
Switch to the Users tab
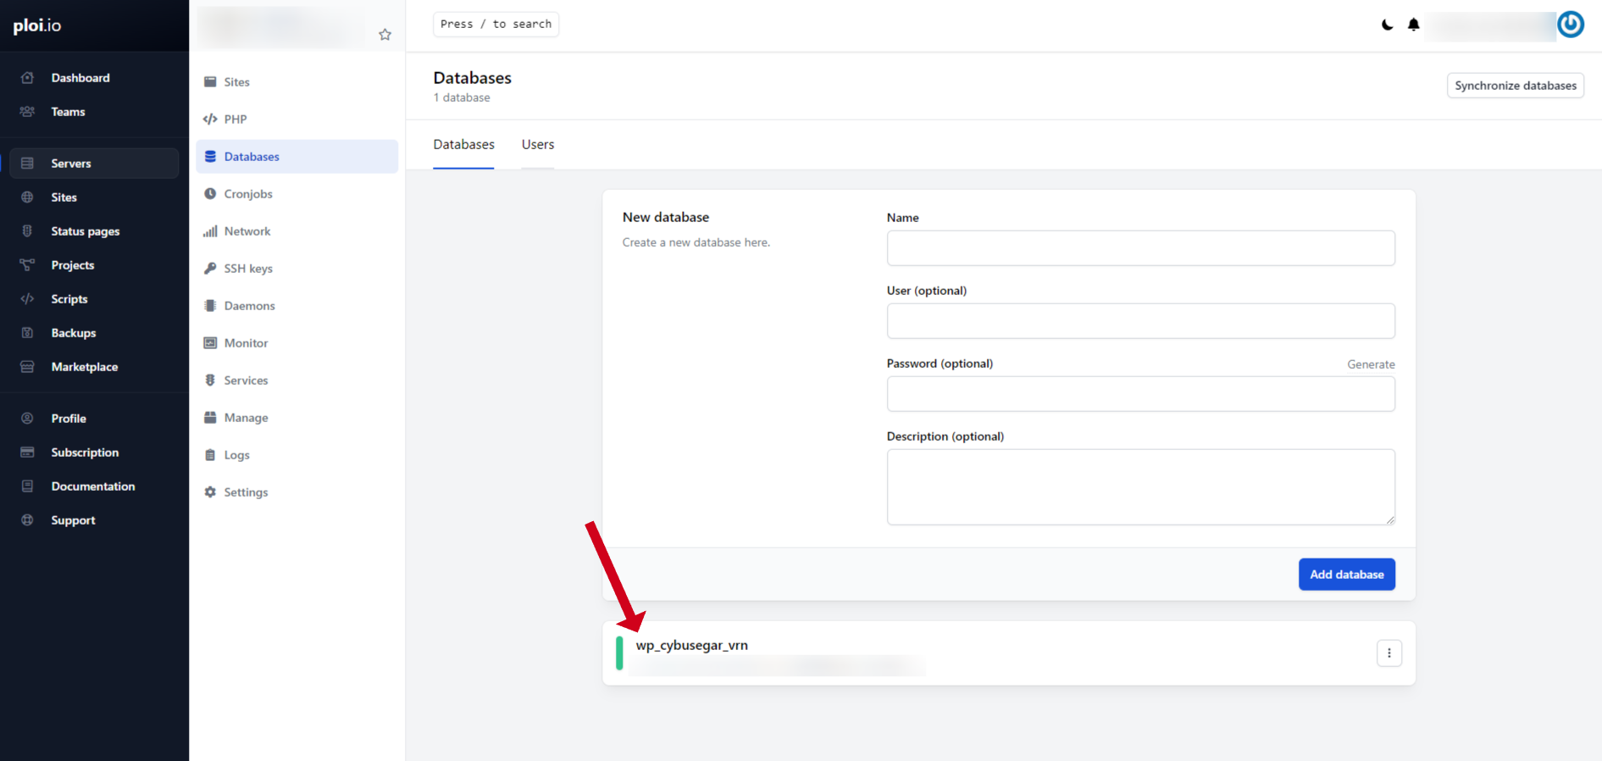[x=537, y=145]
